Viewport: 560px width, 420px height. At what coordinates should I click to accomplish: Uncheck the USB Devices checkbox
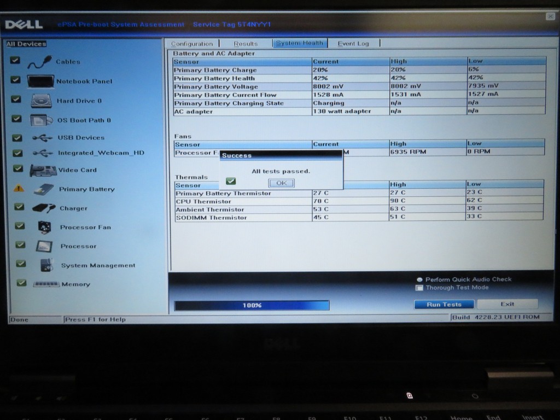pos(17,137)
